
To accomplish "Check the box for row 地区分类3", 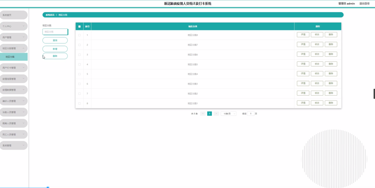I will click(x=79, y=84).
